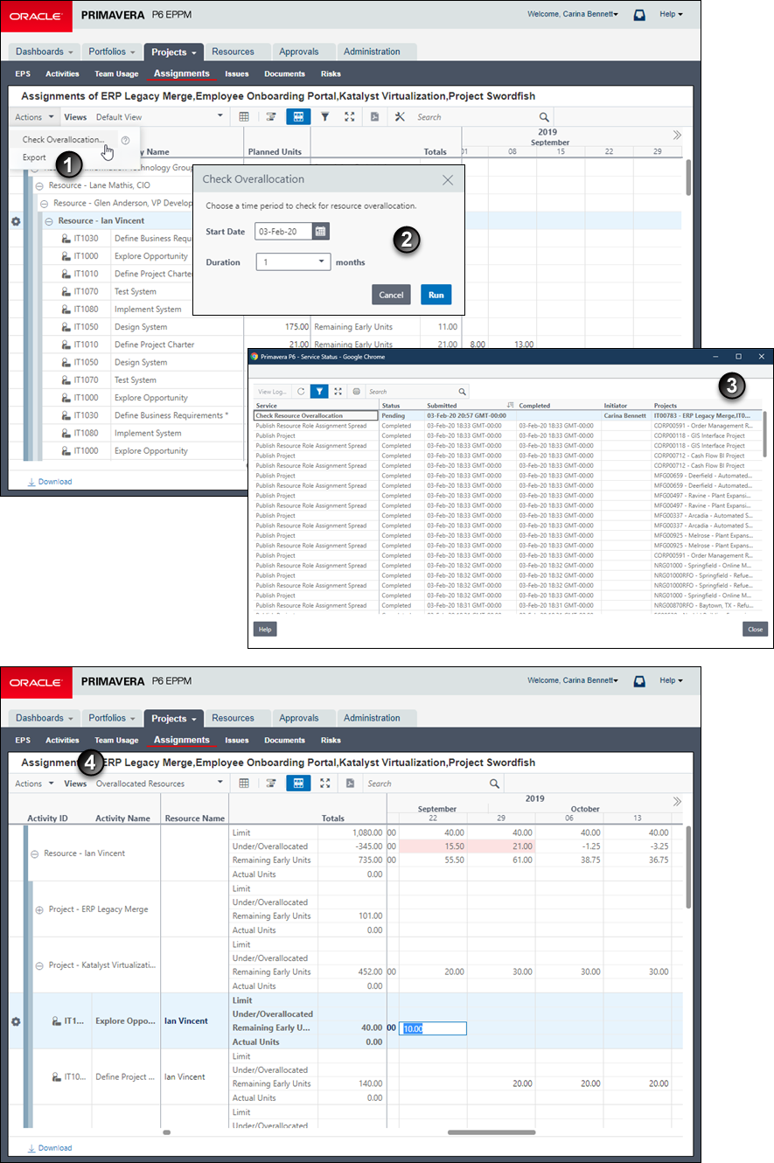Click Cancel in Check Overallocation dialog

391,295
